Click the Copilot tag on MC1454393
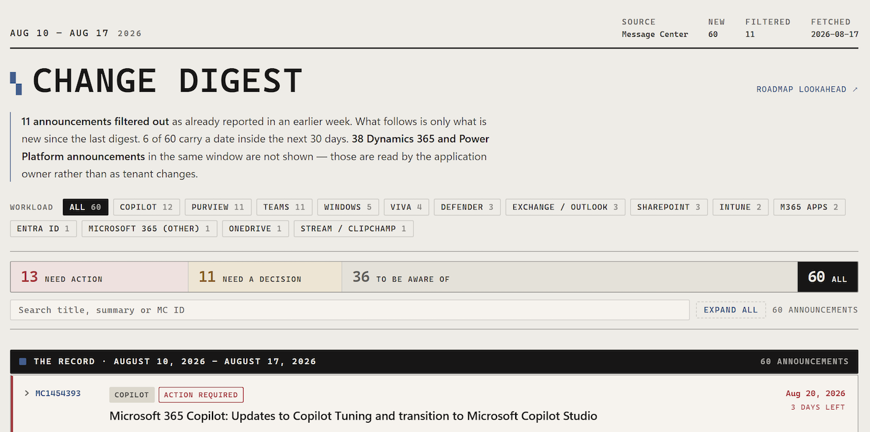Viewport: 870px width, 432px height. 132,395
